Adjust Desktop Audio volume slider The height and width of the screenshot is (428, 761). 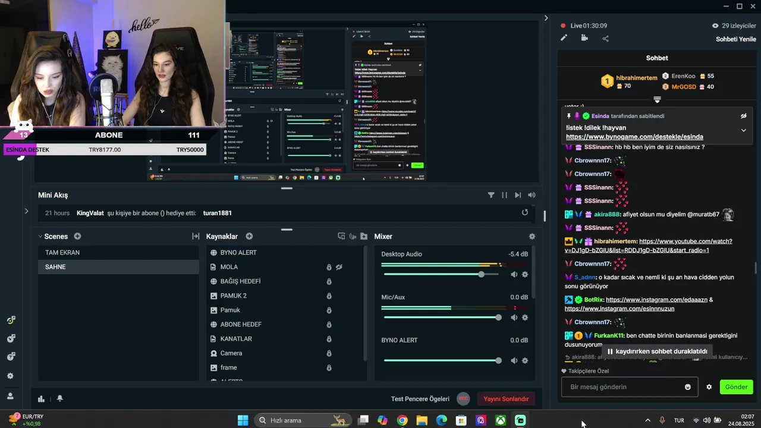pyautogui.click(x=442, y=275)
